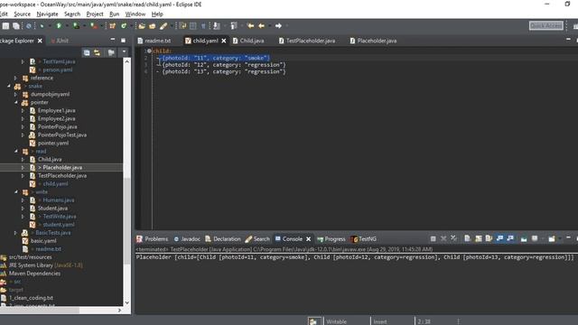The width and height of the screenshot is (578, 325).
Task: Click the Run With Coverage toolbar icon
Action: point(76,26)
